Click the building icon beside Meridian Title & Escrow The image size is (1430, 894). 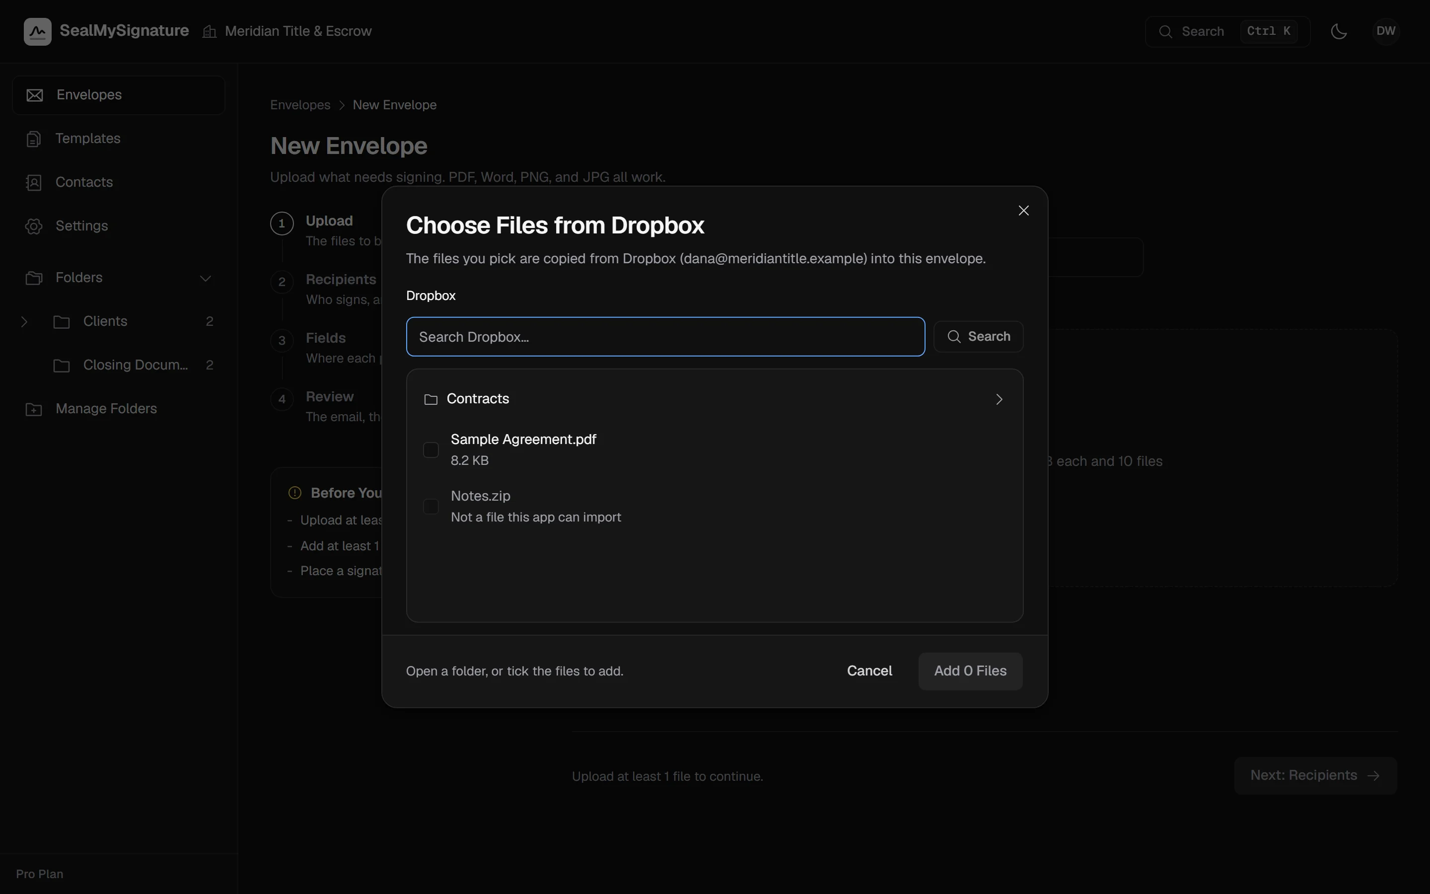[x=209, y=31]
